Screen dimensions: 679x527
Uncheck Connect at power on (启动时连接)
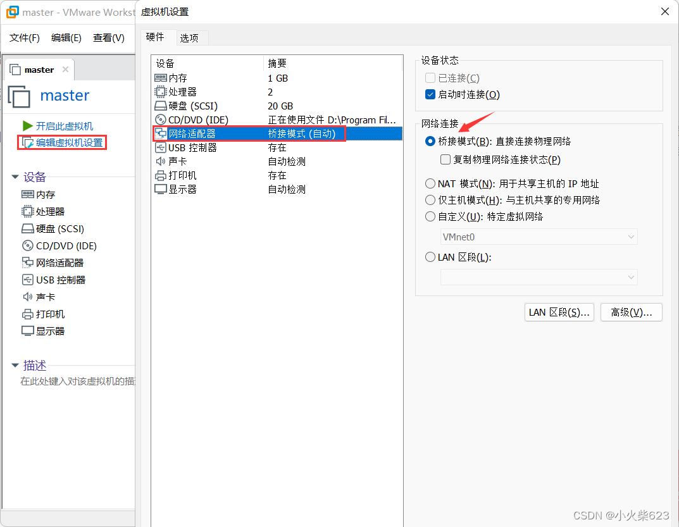click(430, 94)
